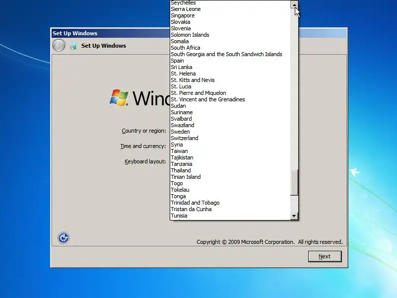Click the scrollbar up arrow
397x298 pixels.
click(294, 4)
